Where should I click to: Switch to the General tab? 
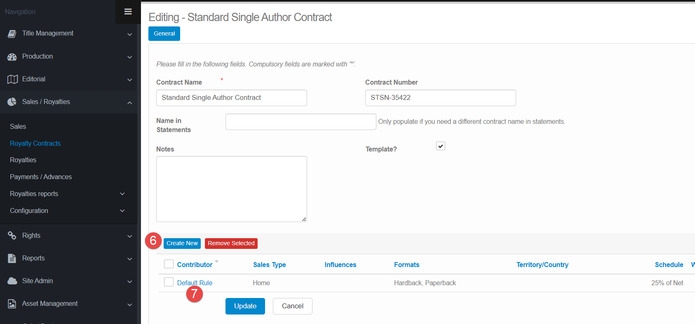tap(164, 33)
